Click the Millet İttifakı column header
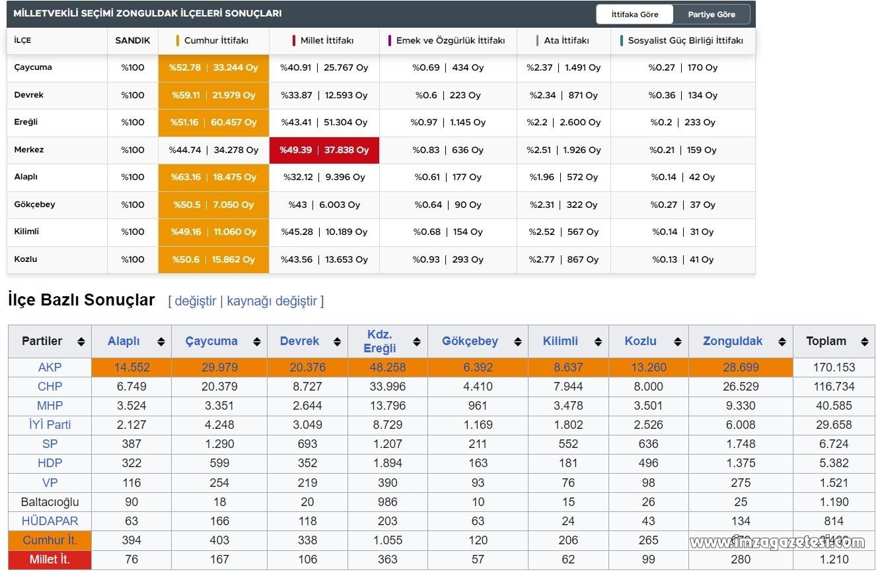This screenshot has width=878, height=574. pos(324,40)
